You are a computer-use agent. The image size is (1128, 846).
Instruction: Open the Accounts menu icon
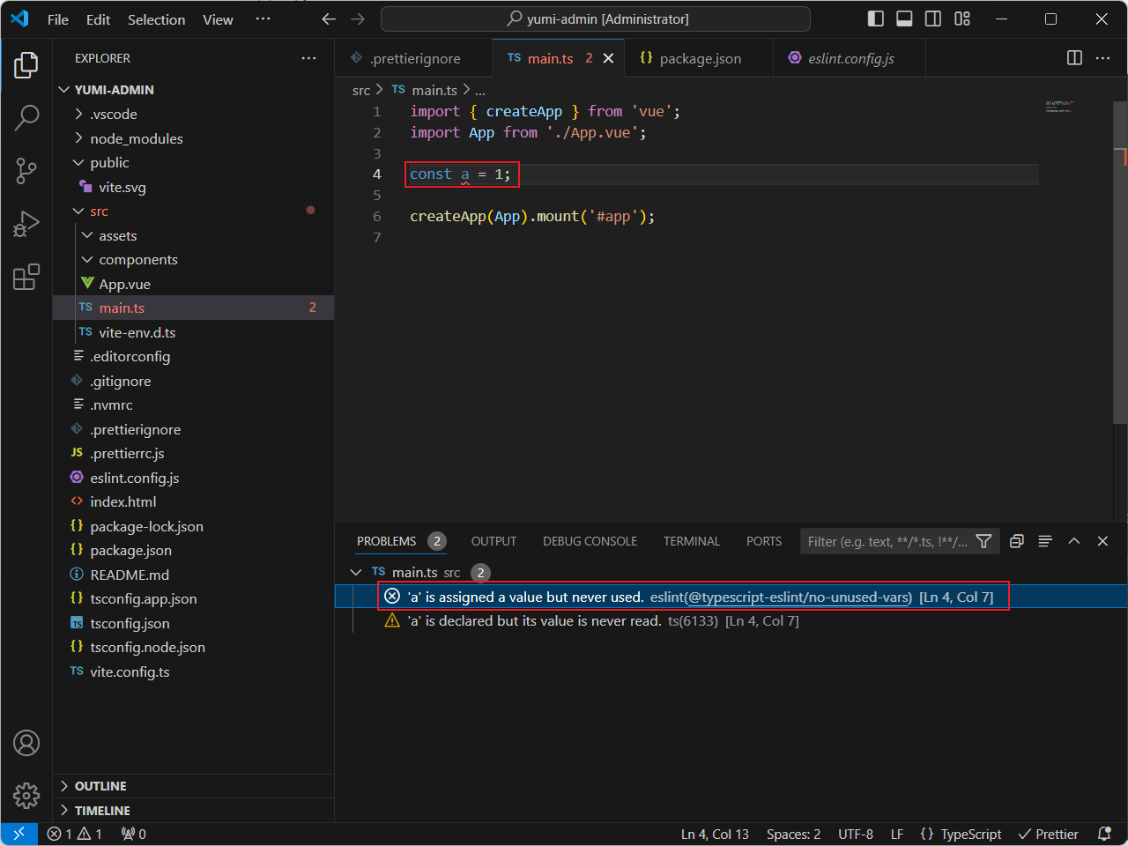[x=26, y=743]
